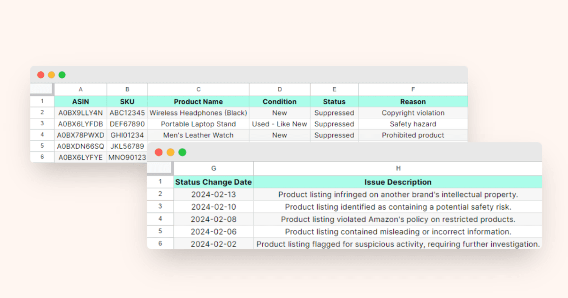Click the Wireless Headphones (Black) cell

pyautogui.click(x=198, y=113)
